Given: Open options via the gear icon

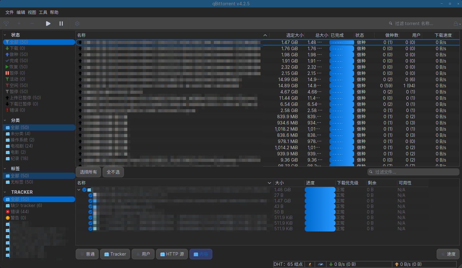Looking at the screenshot, I should coord(77,24).
